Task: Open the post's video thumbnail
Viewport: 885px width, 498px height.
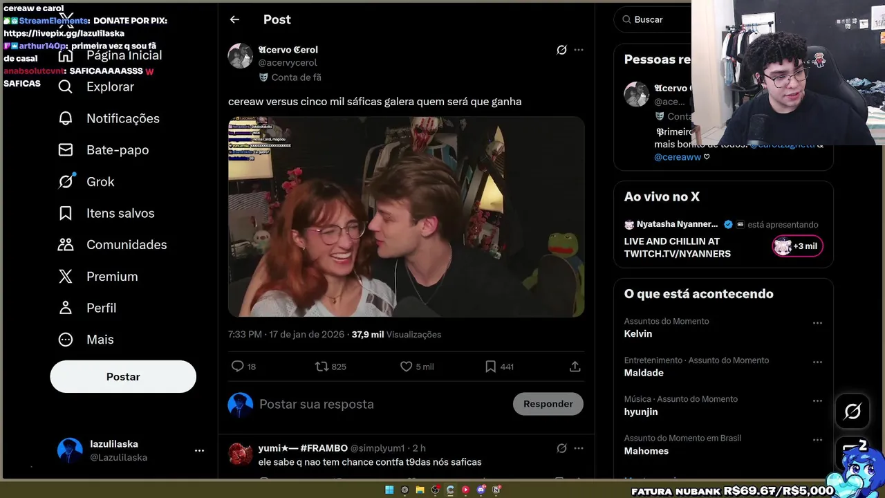Action: (407, 216)
